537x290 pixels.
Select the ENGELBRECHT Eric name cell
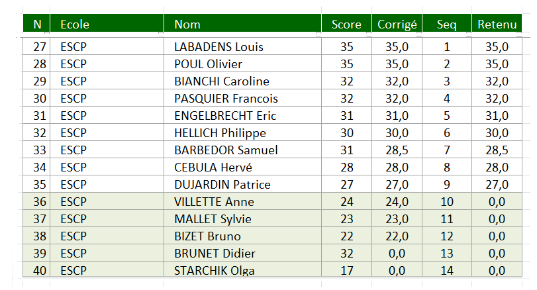pyautogui.click(x=225, y=116)
